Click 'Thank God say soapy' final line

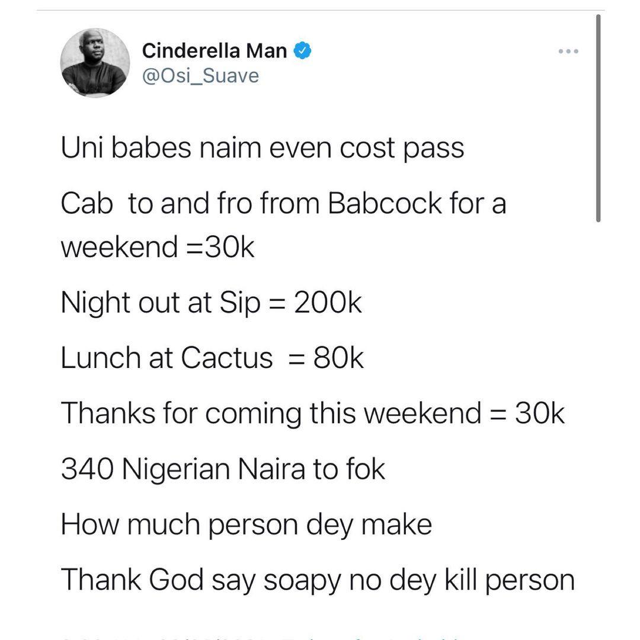pos(318,579)
